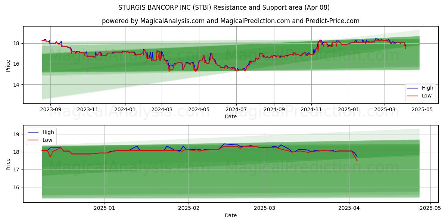The image size is (448, 224).
Task: Click the 'Date' x-axis title of bottom chart
Action: pos(230,215)
